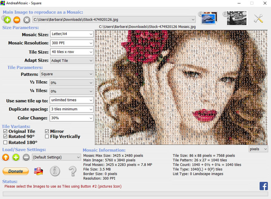Open the pixels unit dropdown
This screenshot has width=271, height=199.
click(258, 149)
